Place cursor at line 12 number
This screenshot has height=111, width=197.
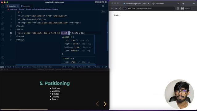[11, 33]
